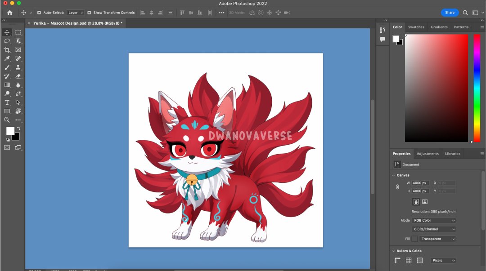Change screen mode from toolbar bottom
Screen dimensions: 486x271
[x=18, y=147]
